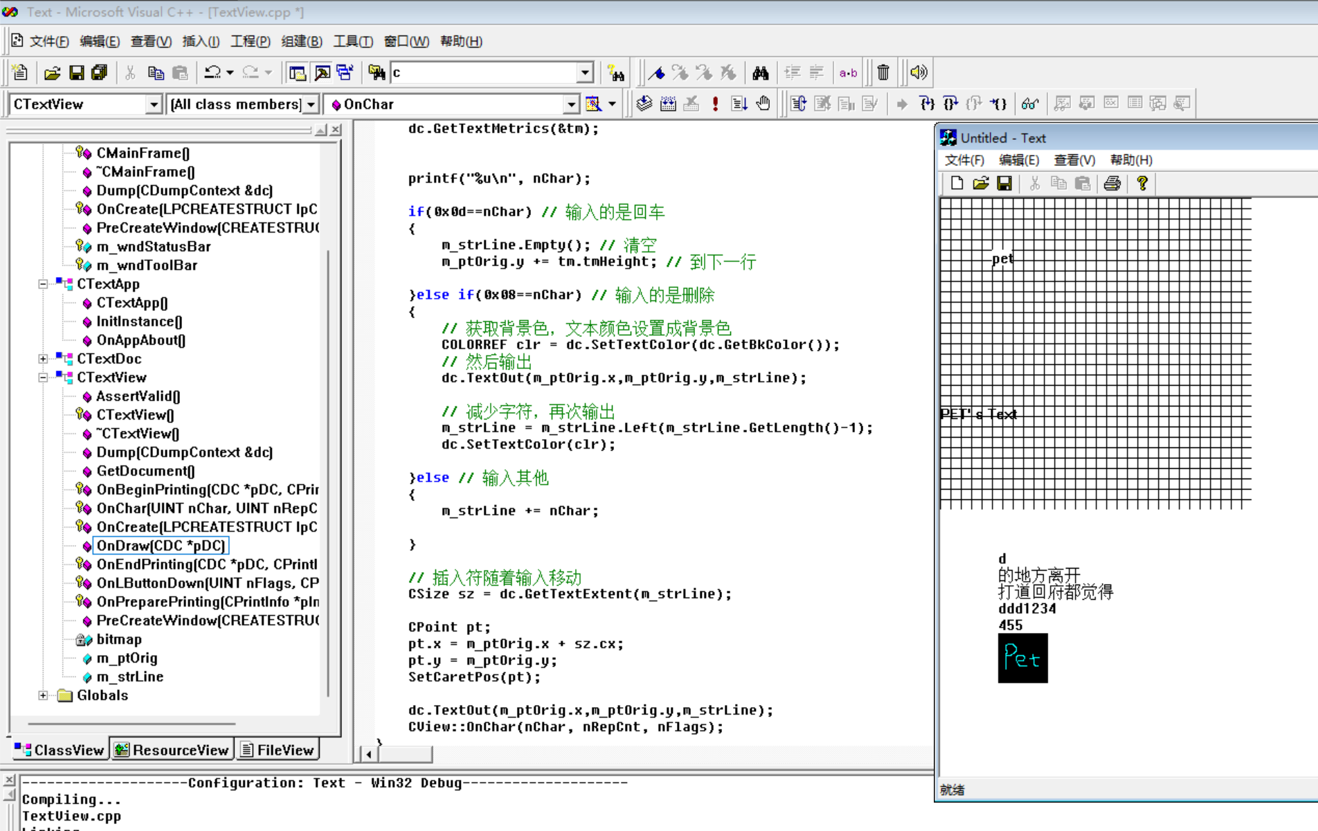Open the Window List icon
This screenshot has height=831, width=1318.
click(x=345, y=72)
